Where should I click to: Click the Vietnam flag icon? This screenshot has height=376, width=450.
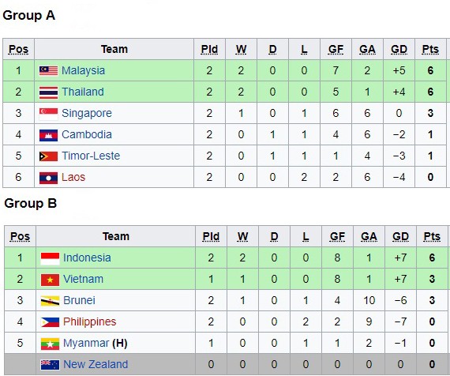[50, 280]
